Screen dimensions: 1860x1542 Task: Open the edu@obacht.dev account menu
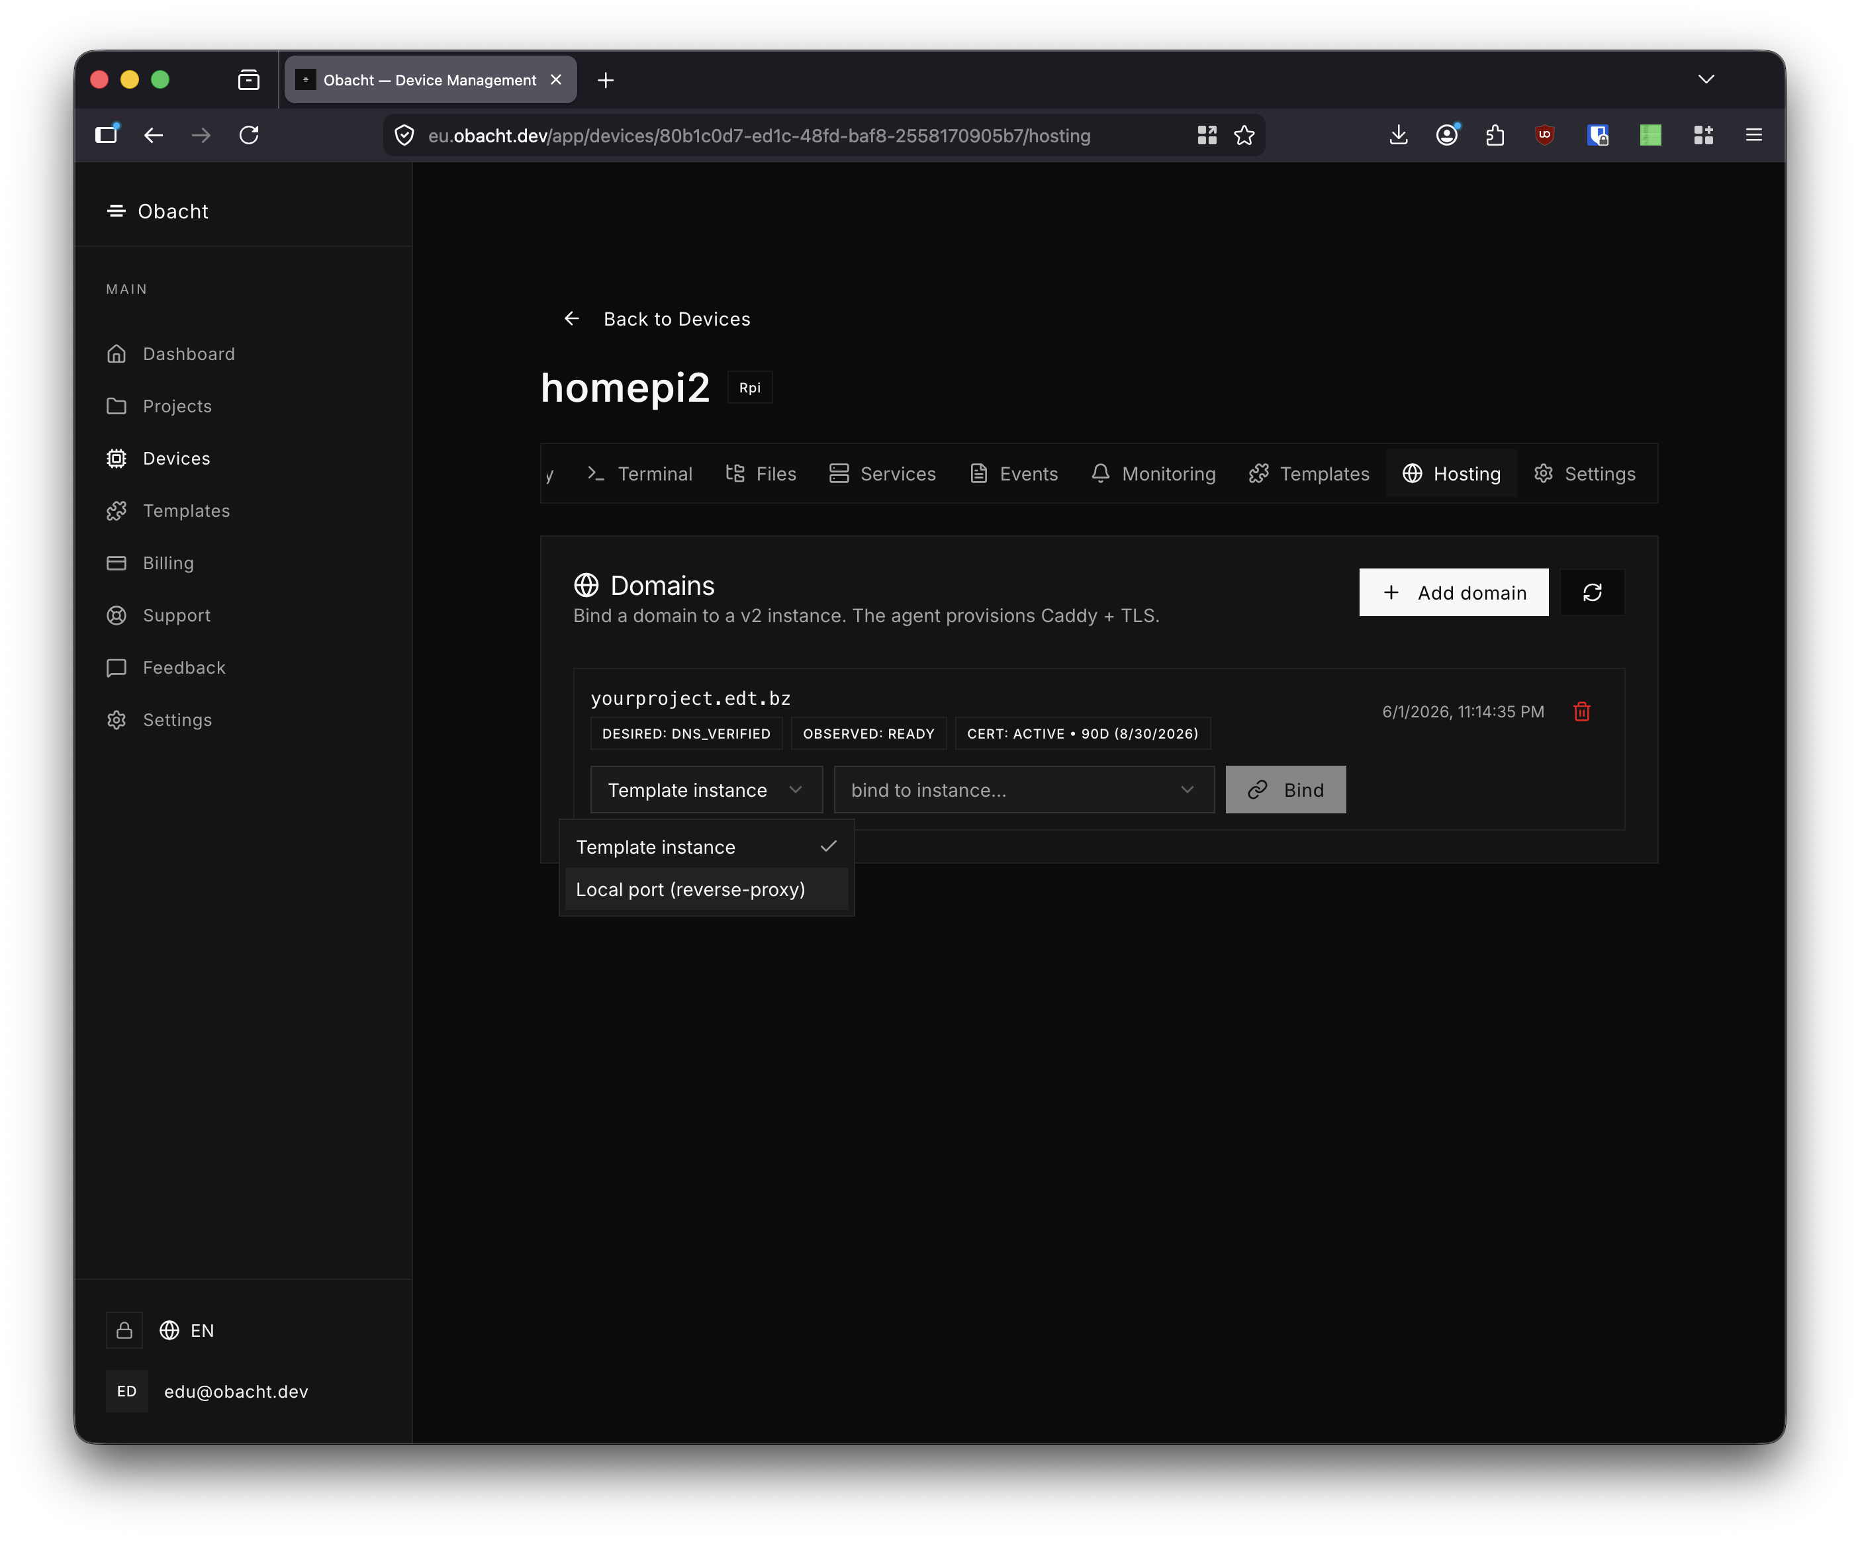click(208, 1391)
